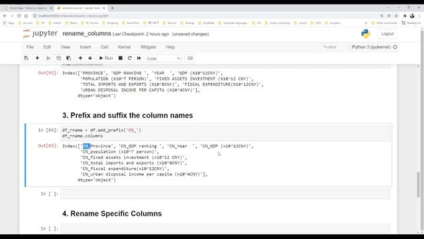This screenshot has width=424, height=239.
Task: Click 'CN_fixed assets investment' output line
Action: pyautogui.click(x=134, y=157)
